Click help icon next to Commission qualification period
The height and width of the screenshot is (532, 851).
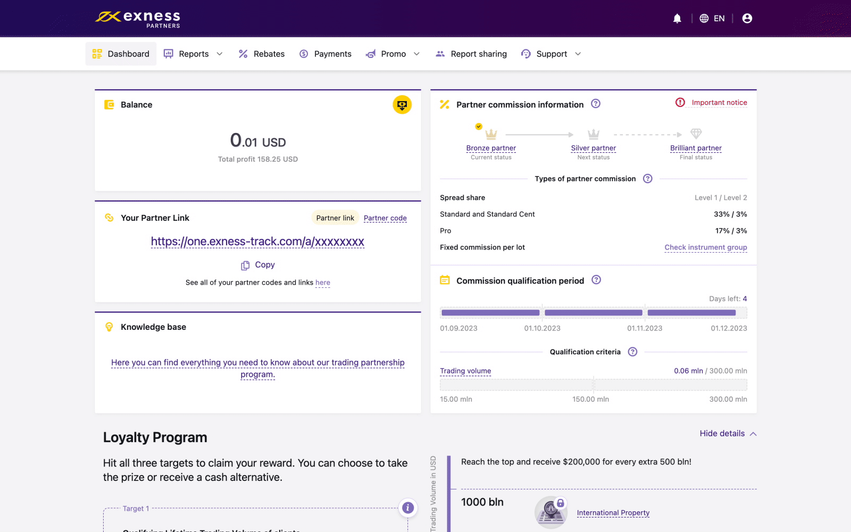click(x=596, y=280)
